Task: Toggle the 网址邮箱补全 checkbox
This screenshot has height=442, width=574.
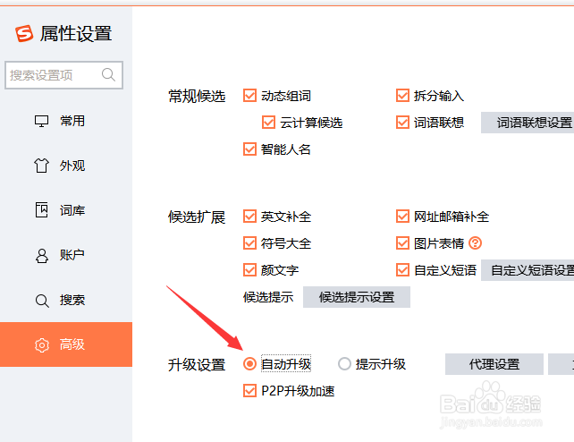Action: point(403,217)
